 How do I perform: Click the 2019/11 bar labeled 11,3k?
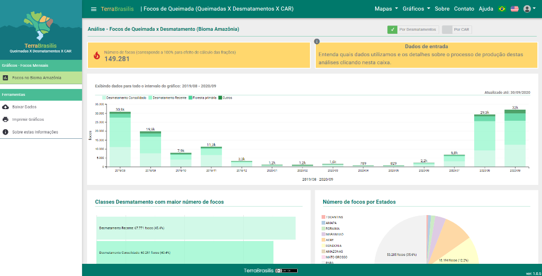211,157
